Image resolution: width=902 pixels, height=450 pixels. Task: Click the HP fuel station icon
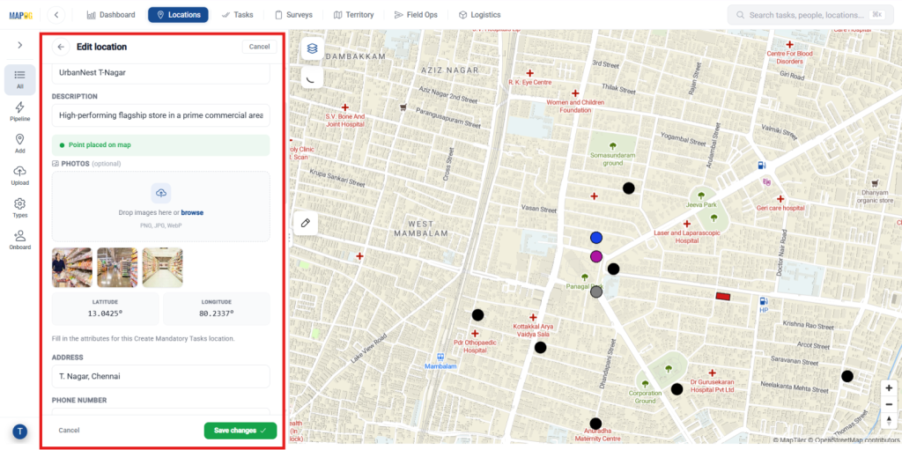tap(764, 300)
